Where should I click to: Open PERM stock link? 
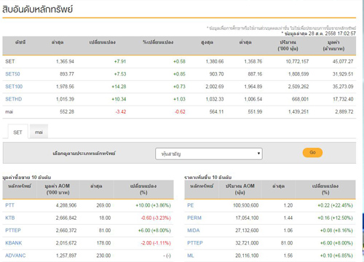pyautogui.click(x=194, y=218)
